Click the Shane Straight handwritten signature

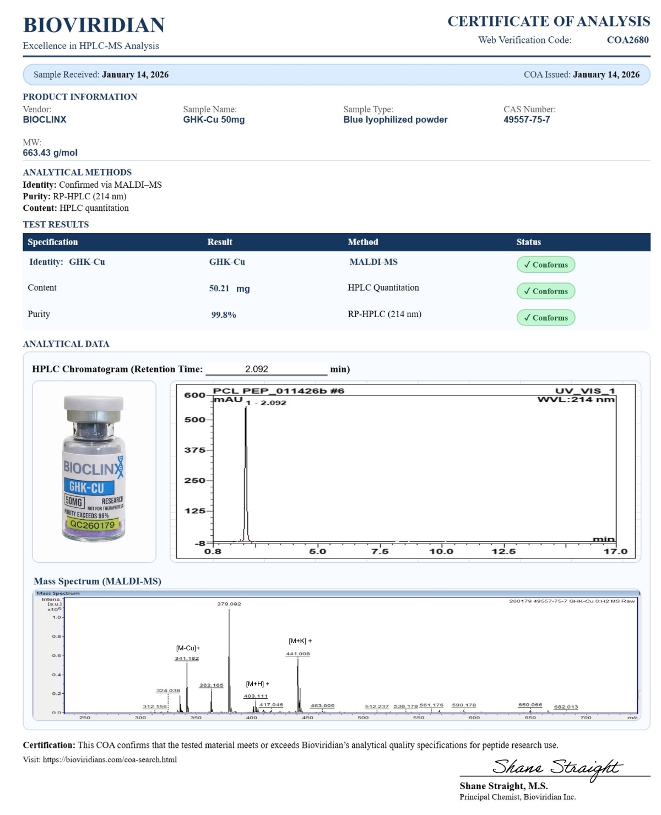click(556, 767)
